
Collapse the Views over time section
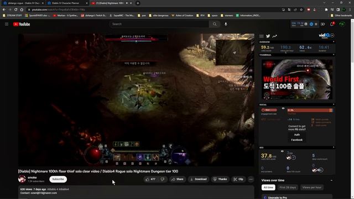(331, 180)
